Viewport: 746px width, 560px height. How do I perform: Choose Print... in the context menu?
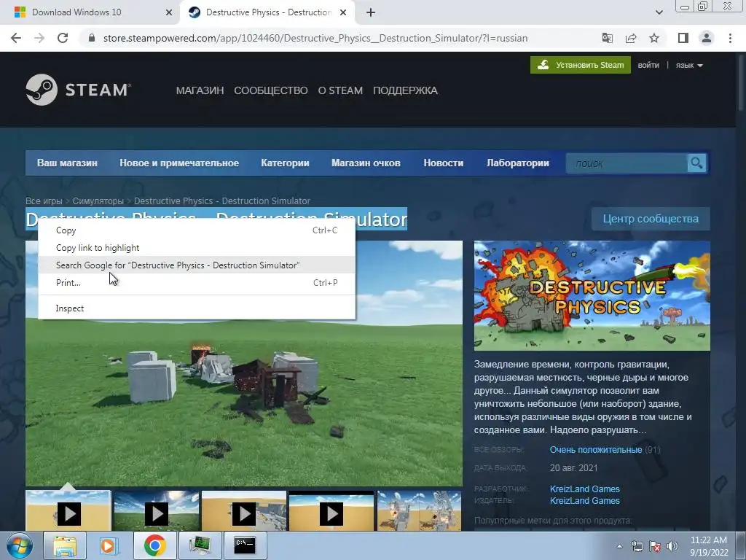(x=197, y=283)
